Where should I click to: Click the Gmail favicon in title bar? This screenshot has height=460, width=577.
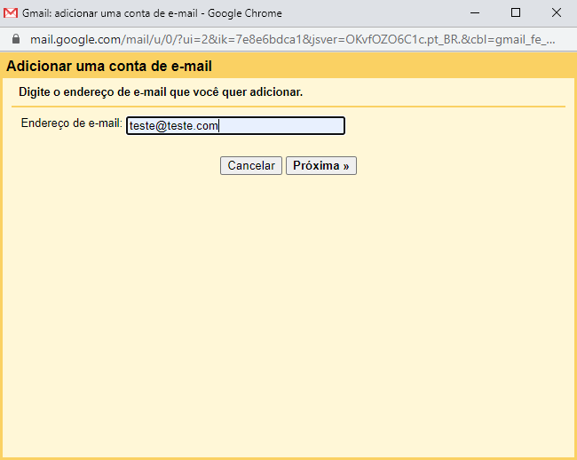coord(12,13)
